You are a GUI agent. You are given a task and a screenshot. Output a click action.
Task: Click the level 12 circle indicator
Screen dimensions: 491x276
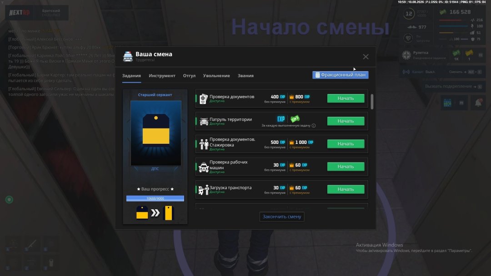coord(409,14)
